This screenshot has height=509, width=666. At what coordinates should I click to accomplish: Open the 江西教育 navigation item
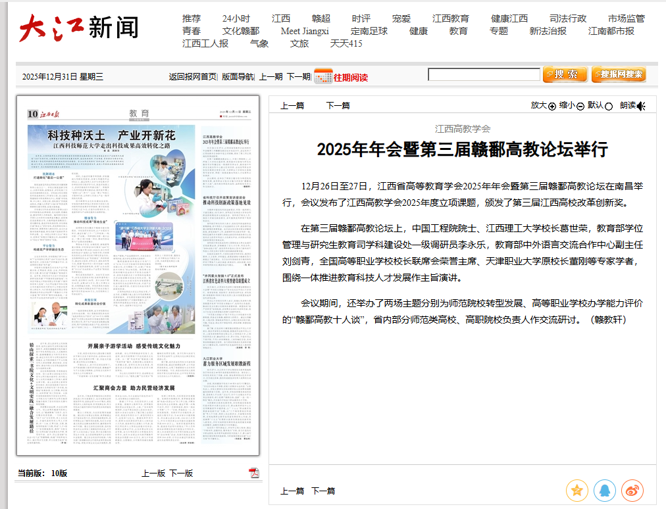coord(451,18)
